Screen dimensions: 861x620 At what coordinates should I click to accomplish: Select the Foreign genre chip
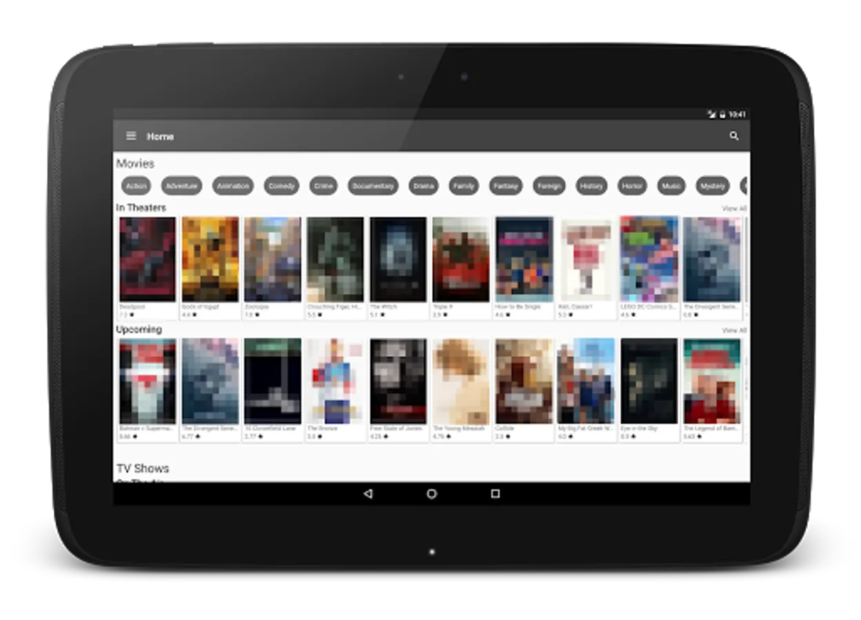tap(549, 186)
